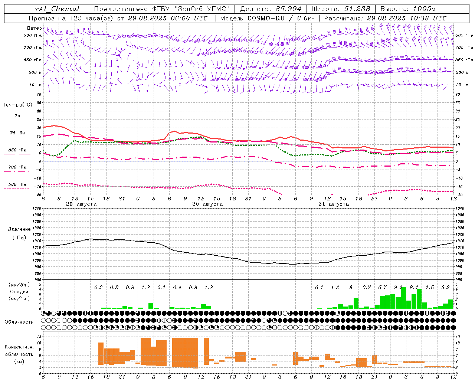Screen dimensions: 475x380
Task: Click the 850 гПа temperature legend entry
Action: pos(17,150)
